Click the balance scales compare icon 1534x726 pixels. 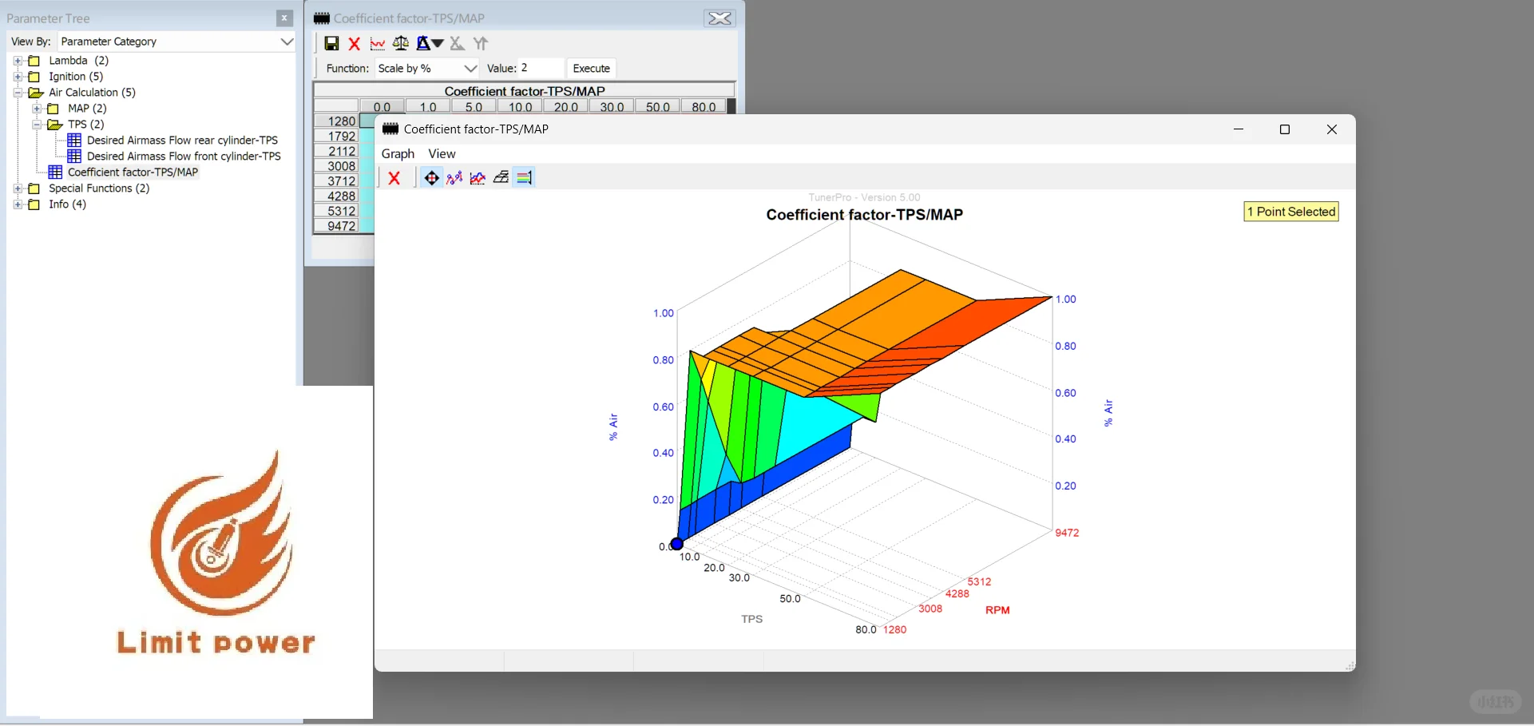click(x=401, y=43)
